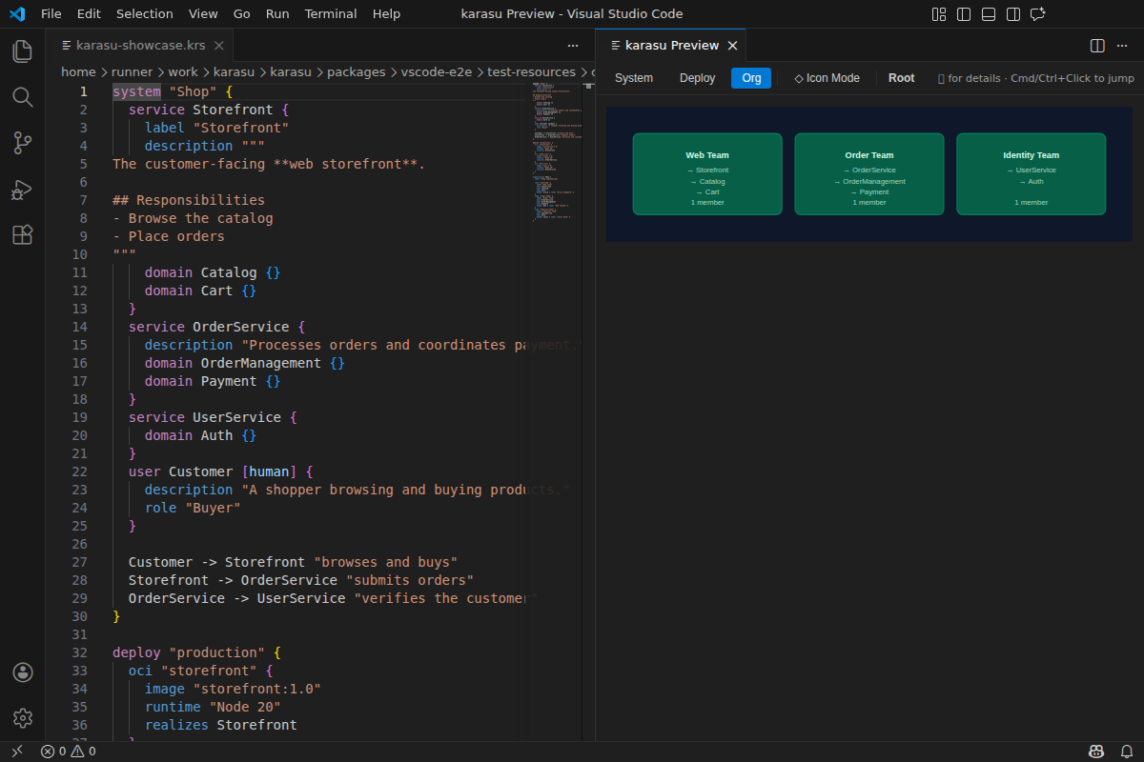Open the Search view in activity bar
The image size is (1144, 762).
23,97
